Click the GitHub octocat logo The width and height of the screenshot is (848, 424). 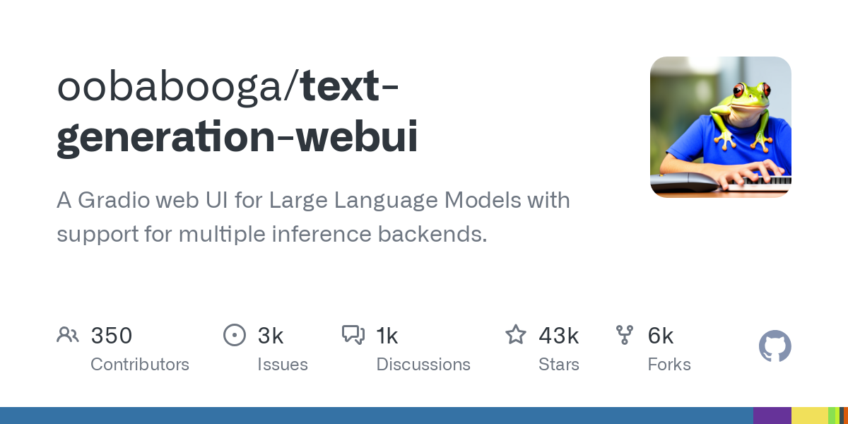775,346
